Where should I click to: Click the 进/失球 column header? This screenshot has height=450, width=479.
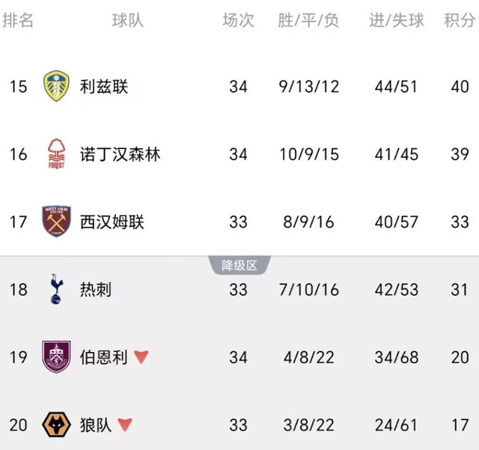pyautogui.click(x=396, y=20)
